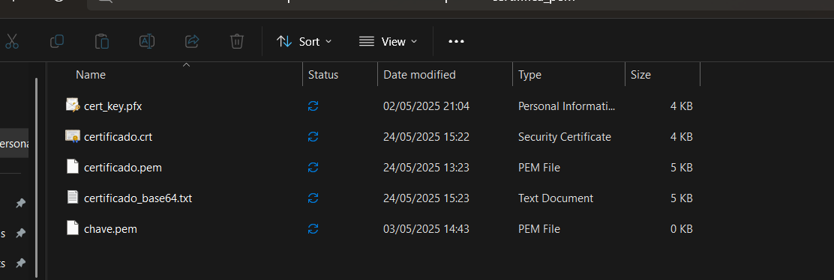Select the certificado.pem file icon
This screenshot has width=834, height=280.
(73, 167)
